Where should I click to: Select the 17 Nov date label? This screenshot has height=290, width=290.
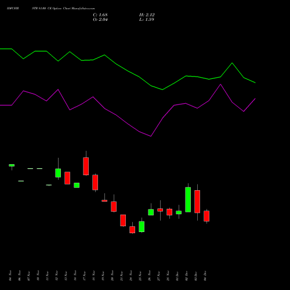click(x=85, y=275)
